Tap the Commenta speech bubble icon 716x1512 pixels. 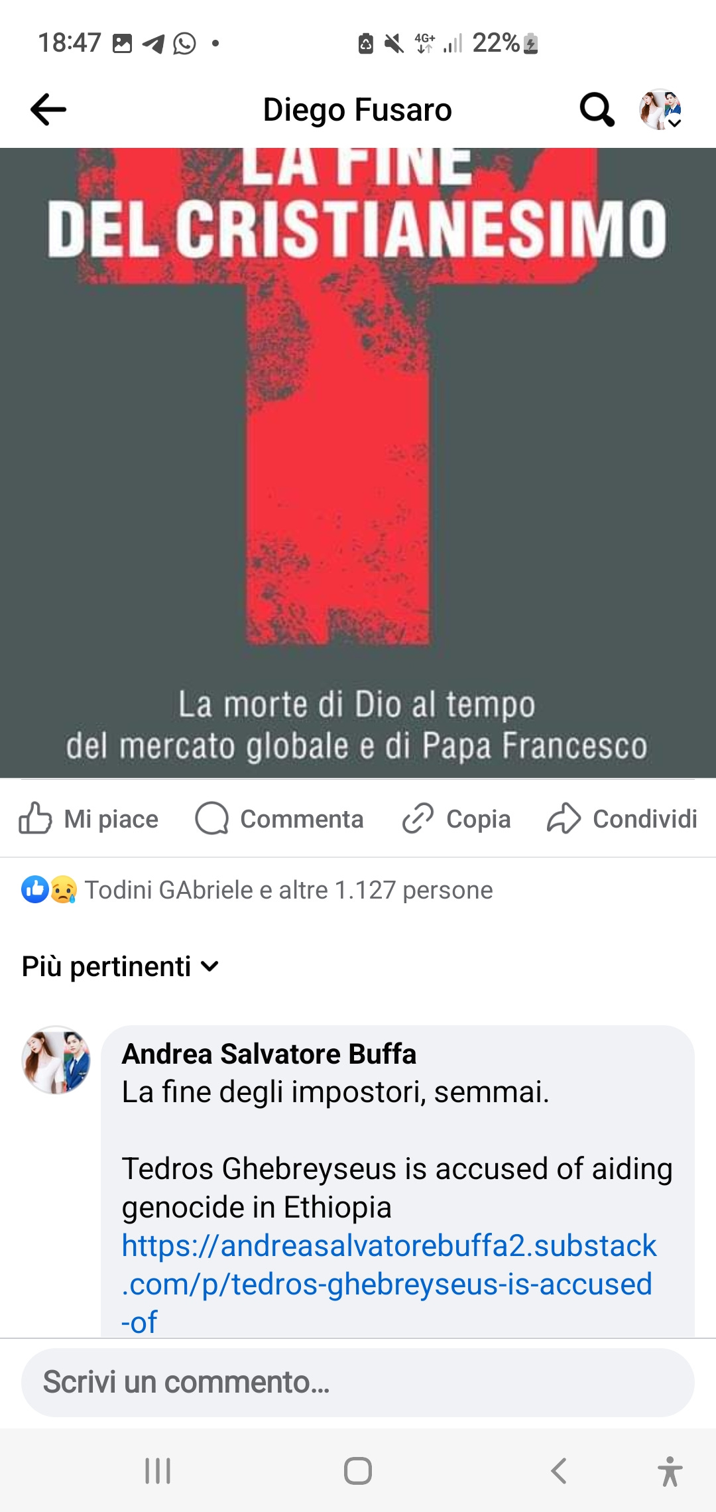[211, 818]
